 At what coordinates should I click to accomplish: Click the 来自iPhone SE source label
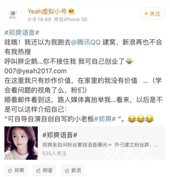point(71,20)
